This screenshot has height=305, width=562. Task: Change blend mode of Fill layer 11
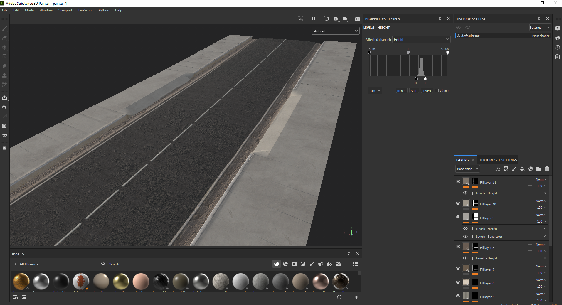(x=541, y=179)
